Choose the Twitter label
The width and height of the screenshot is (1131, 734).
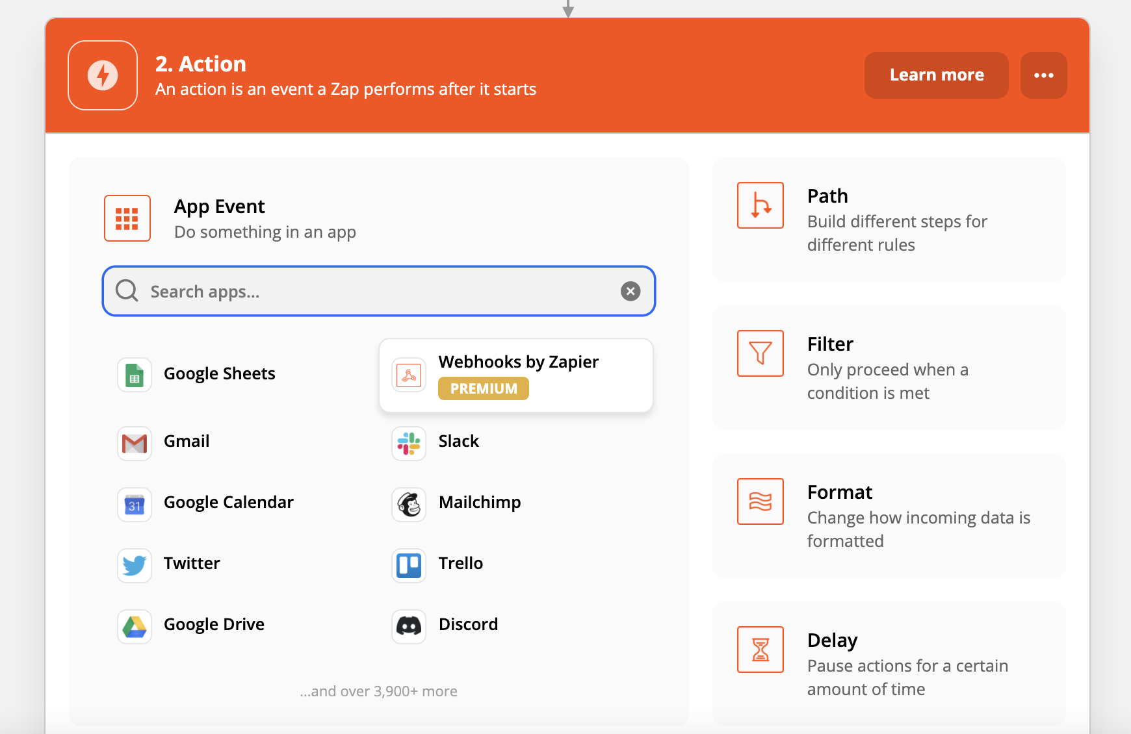pyautogui.click(x=192, y=563)
